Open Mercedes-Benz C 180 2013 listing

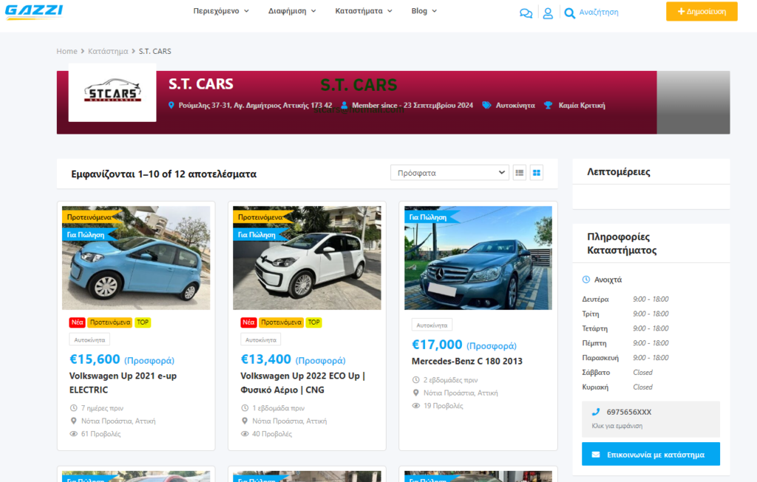467,361
